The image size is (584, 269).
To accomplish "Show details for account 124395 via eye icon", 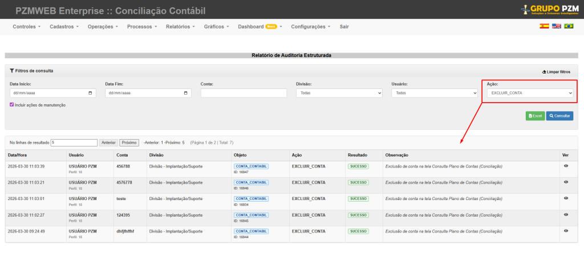I will [x=566, y=214].
